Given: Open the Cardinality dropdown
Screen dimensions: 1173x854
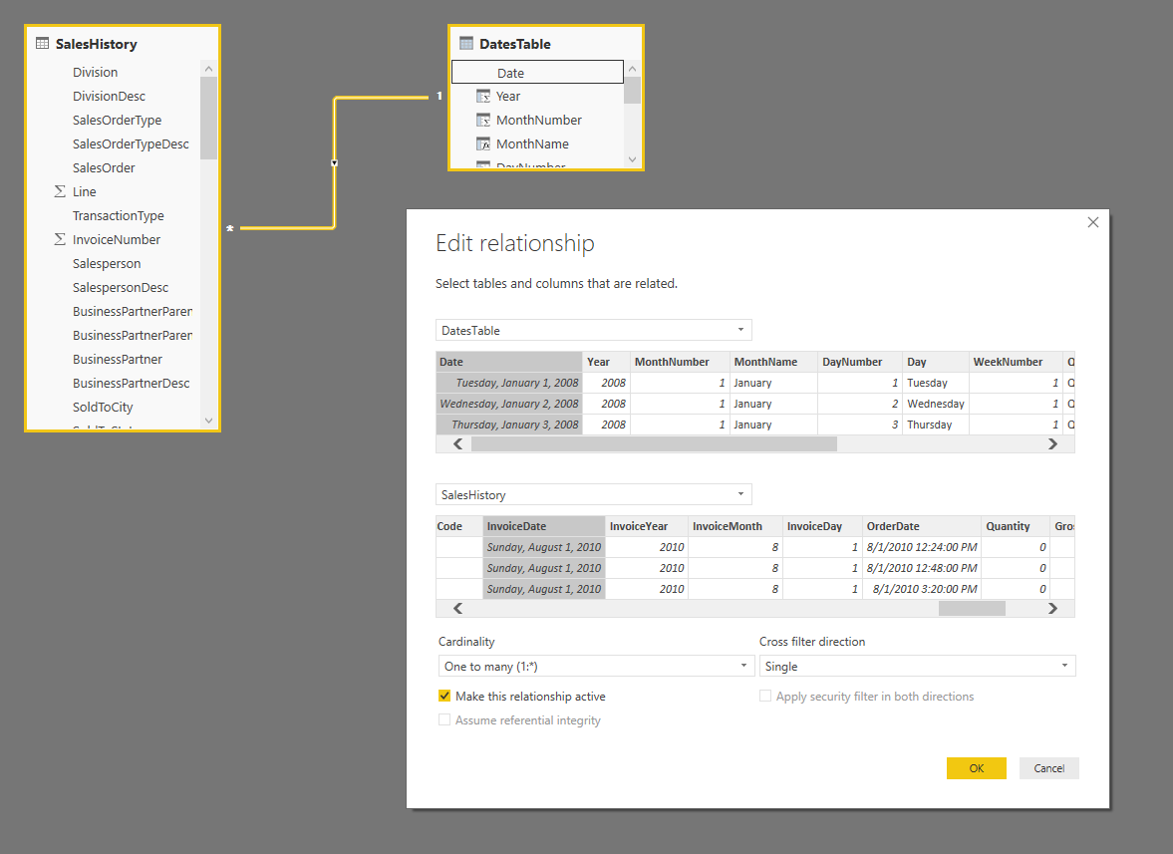Looking at the screenshot, I should coord(596,666).
